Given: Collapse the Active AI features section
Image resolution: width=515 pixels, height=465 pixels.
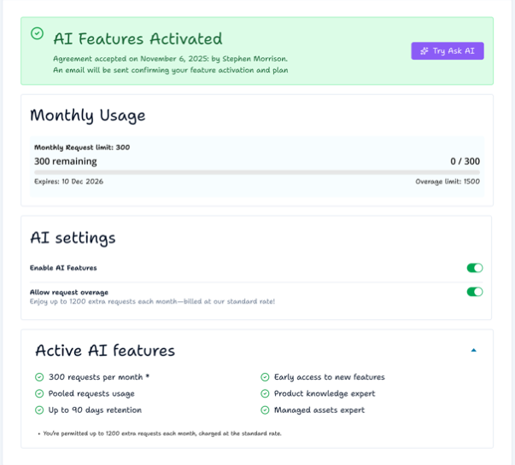Looking at the screenshot, I should tap(473, 351).
